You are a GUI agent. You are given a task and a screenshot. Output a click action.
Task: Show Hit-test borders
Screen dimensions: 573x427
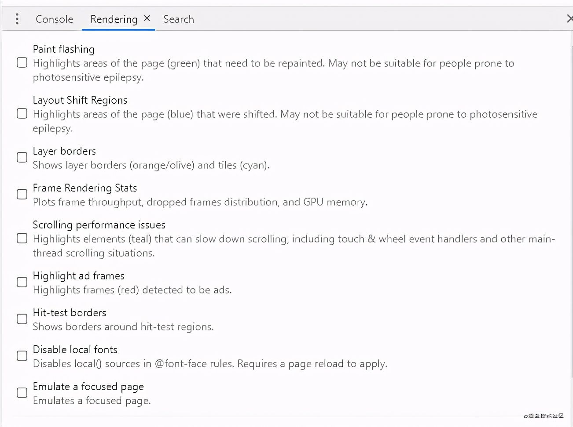pos(22,318)
